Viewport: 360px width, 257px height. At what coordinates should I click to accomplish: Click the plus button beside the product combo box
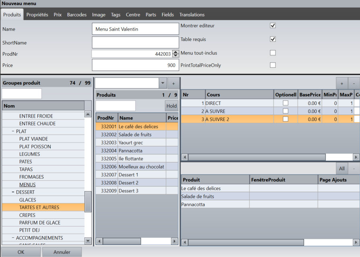pos(173,83)
